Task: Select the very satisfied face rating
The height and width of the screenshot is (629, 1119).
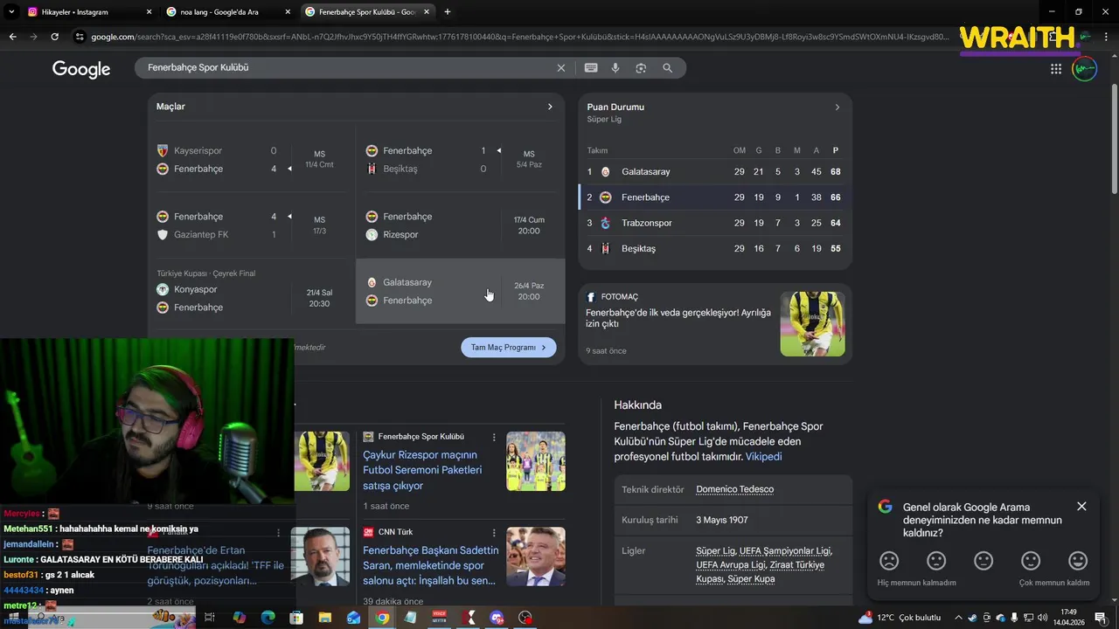Action: [x=1078, y=561]
